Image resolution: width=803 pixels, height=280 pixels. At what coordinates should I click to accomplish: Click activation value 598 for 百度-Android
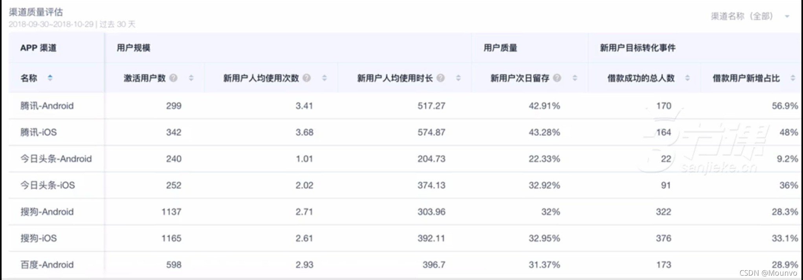(174, 265)
